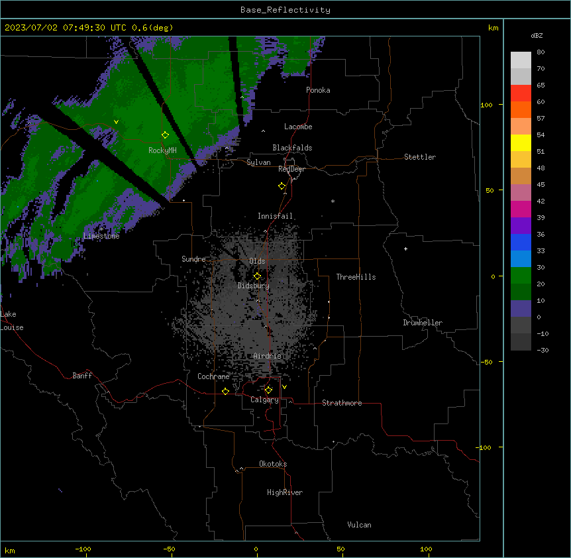Viewport: 571px width, 558px height.
Task: Click the -100 tick label on right axis
Action: 484,447
